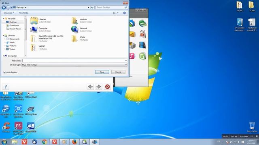This screenshot has width=259, height=145.
Task: Open the pink music note icon in the background window
Action: [132, 56]
